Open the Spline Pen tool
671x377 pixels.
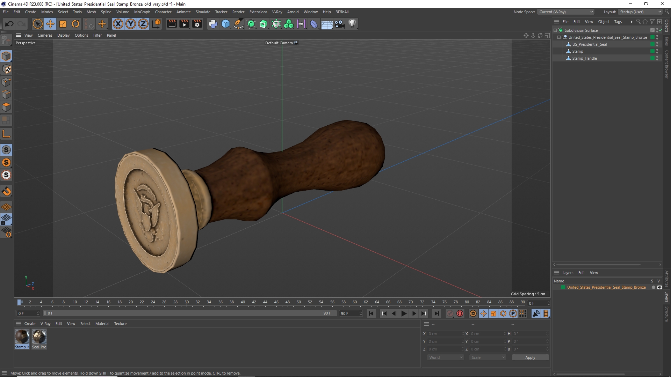point(238,24)
